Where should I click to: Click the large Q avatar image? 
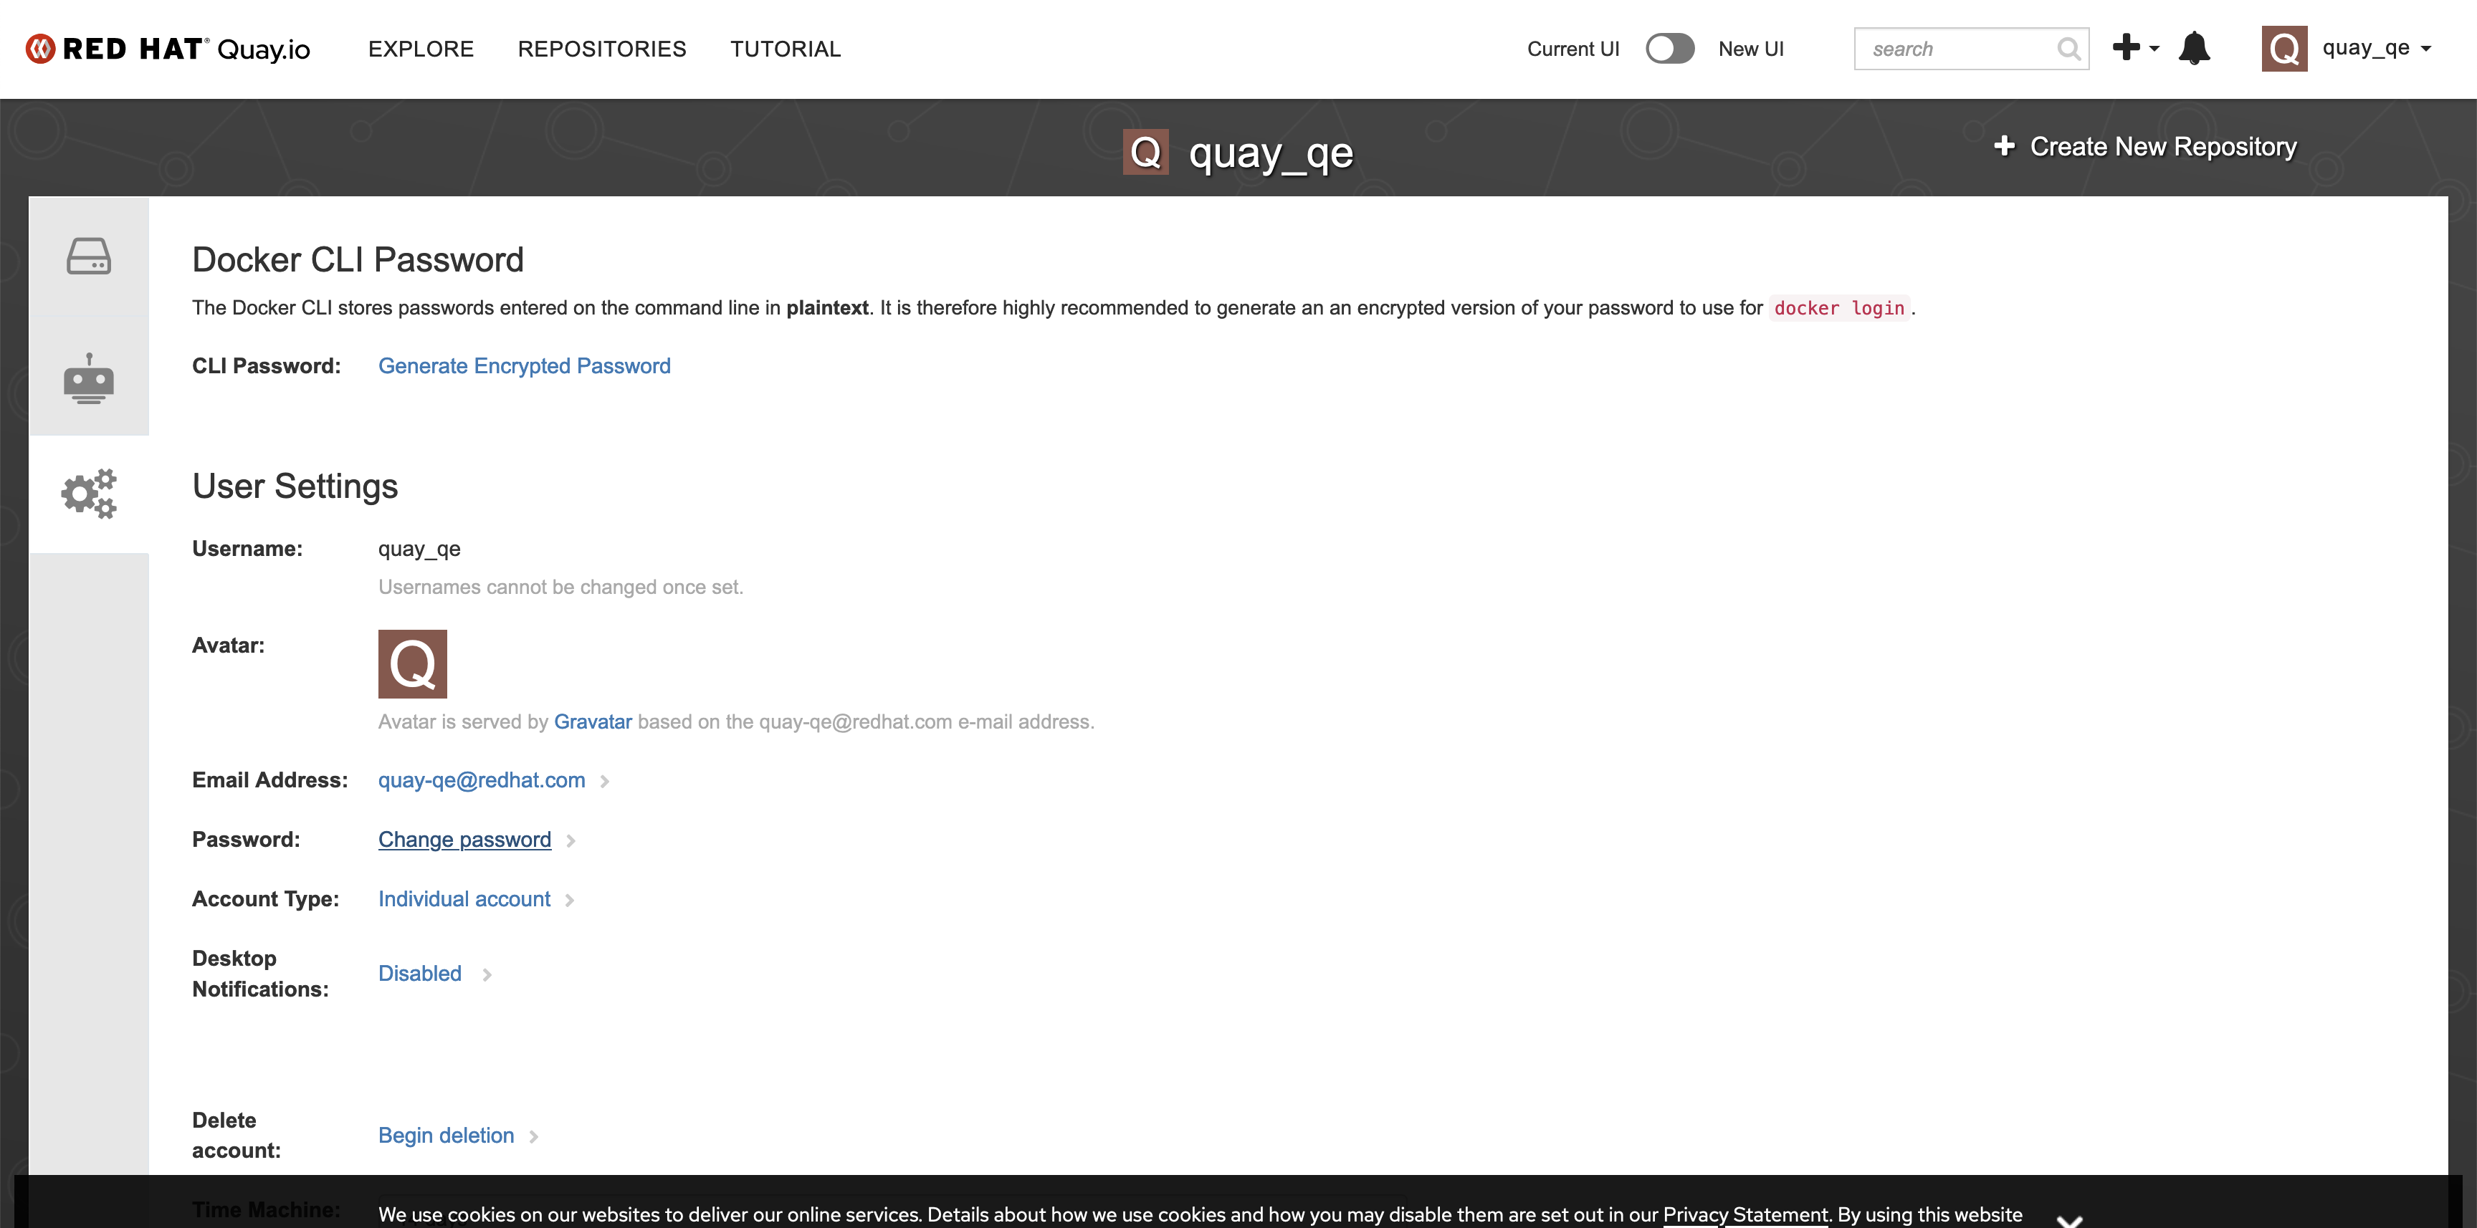click(413, 664)
